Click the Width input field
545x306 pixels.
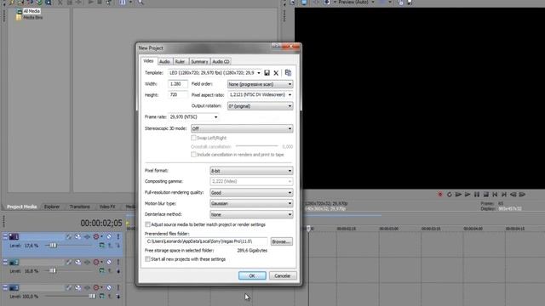[178, 84]
